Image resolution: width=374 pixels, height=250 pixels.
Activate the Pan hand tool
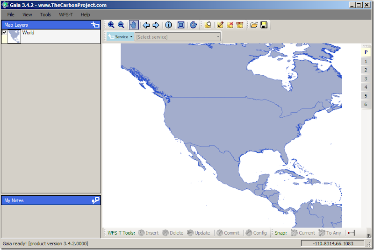coord(134,25)
